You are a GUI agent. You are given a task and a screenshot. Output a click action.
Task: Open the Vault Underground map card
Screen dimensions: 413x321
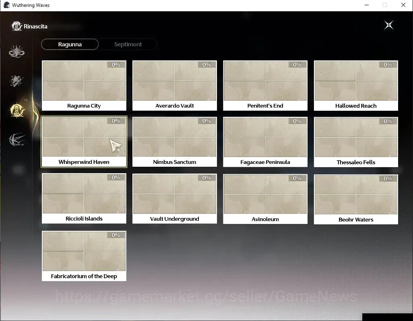175,199
